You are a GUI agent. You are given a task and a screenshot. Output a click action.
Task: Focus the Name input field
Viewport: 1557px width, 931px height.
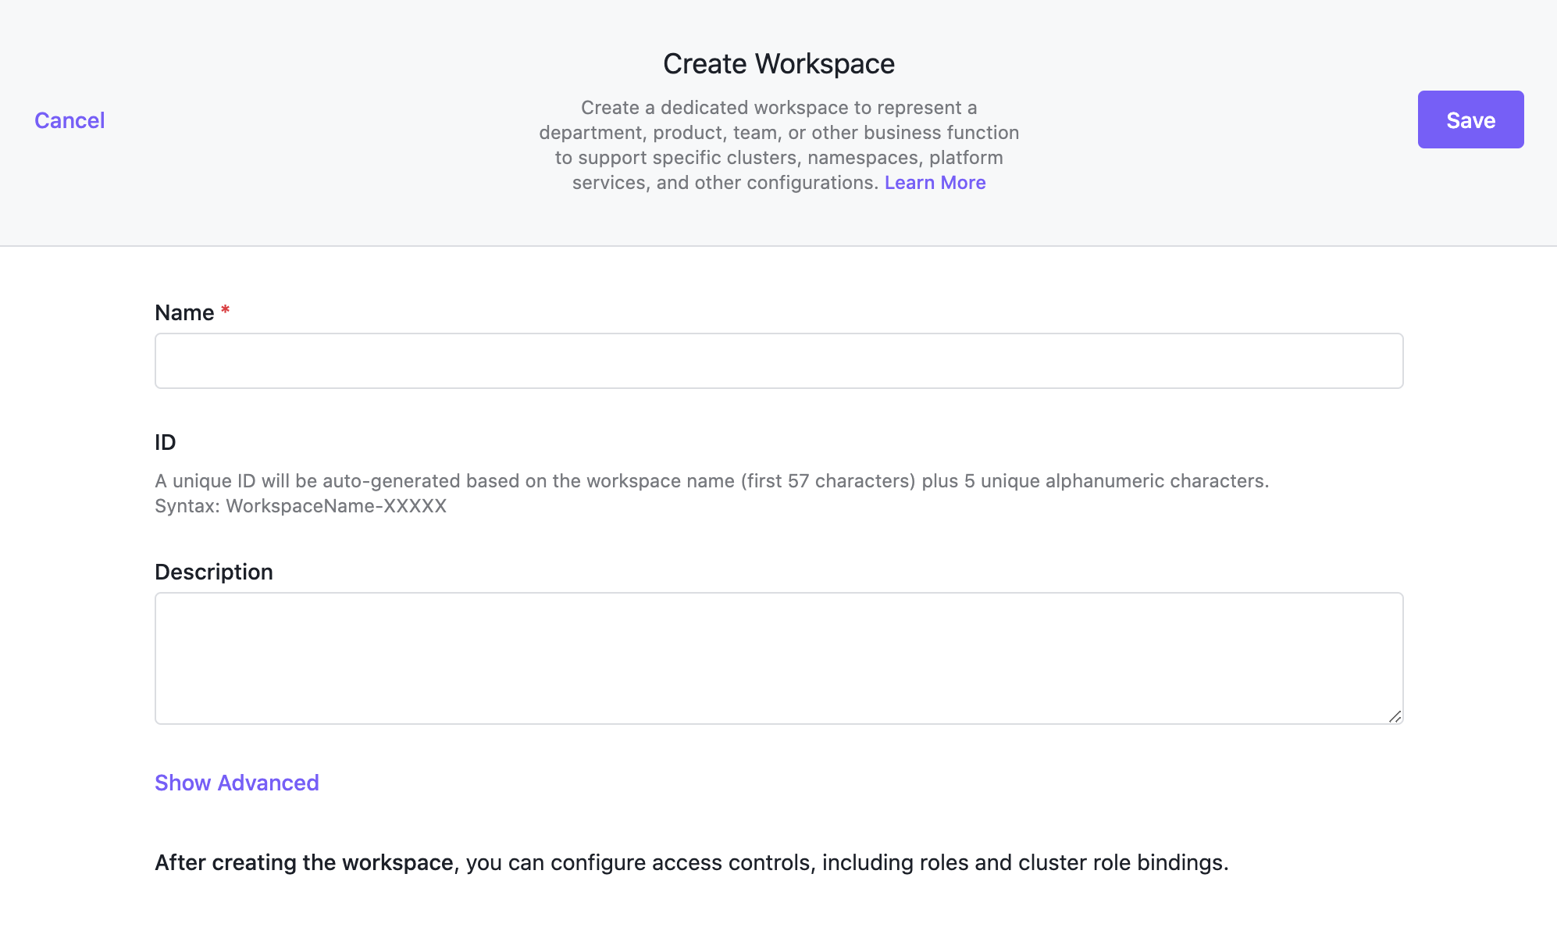tap(778, 361)
